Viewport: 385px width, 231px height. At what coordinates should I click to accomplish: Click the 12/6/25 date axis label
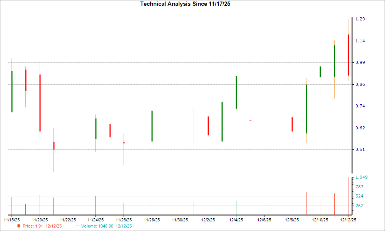264,219
